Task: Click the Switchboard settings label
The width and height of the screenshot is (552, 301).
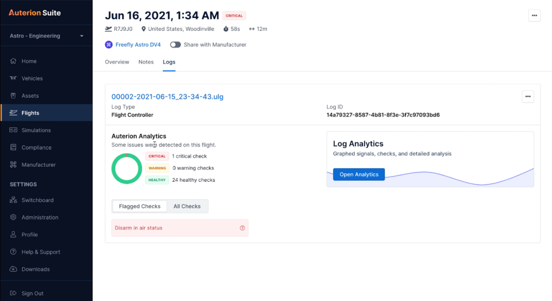Action: click(37, 200)
